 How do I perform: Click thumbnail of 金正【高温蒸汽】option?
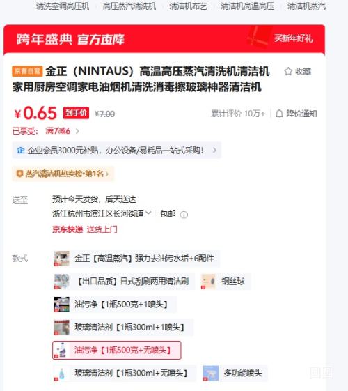(x=62, y=259)
